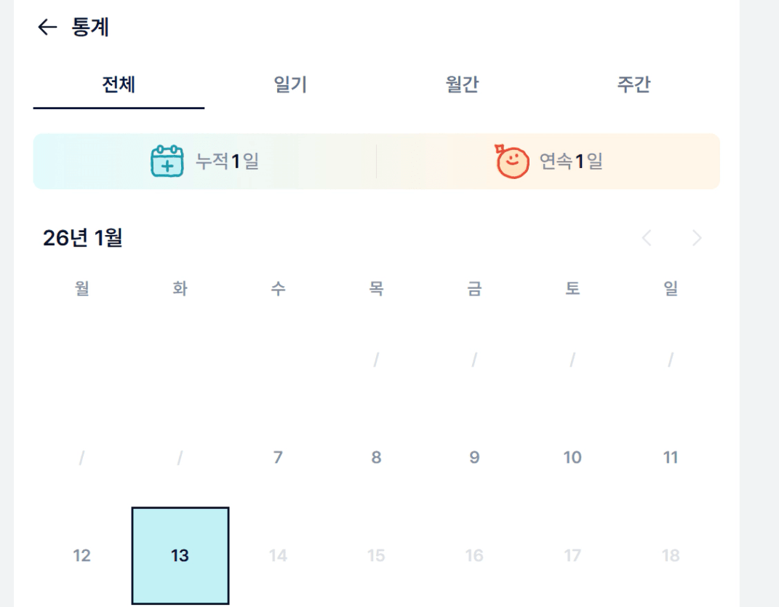
Task: Select date 11 in the Sunday column
Action: [671, 457]
